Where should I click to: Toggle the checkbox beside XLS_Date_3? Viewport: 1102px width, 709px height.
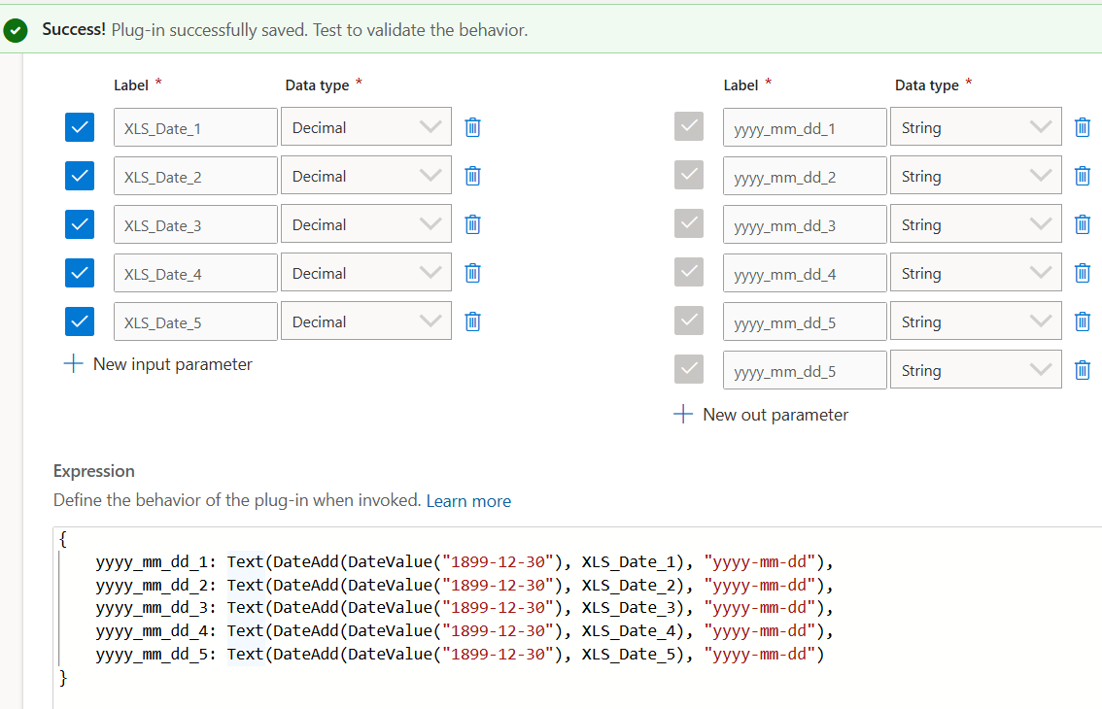pyautogui.click(x=80, y=224)
